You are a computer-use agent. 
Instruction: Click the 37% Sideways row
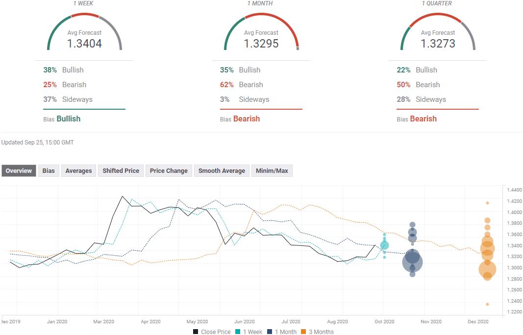[x=68, y=99]
